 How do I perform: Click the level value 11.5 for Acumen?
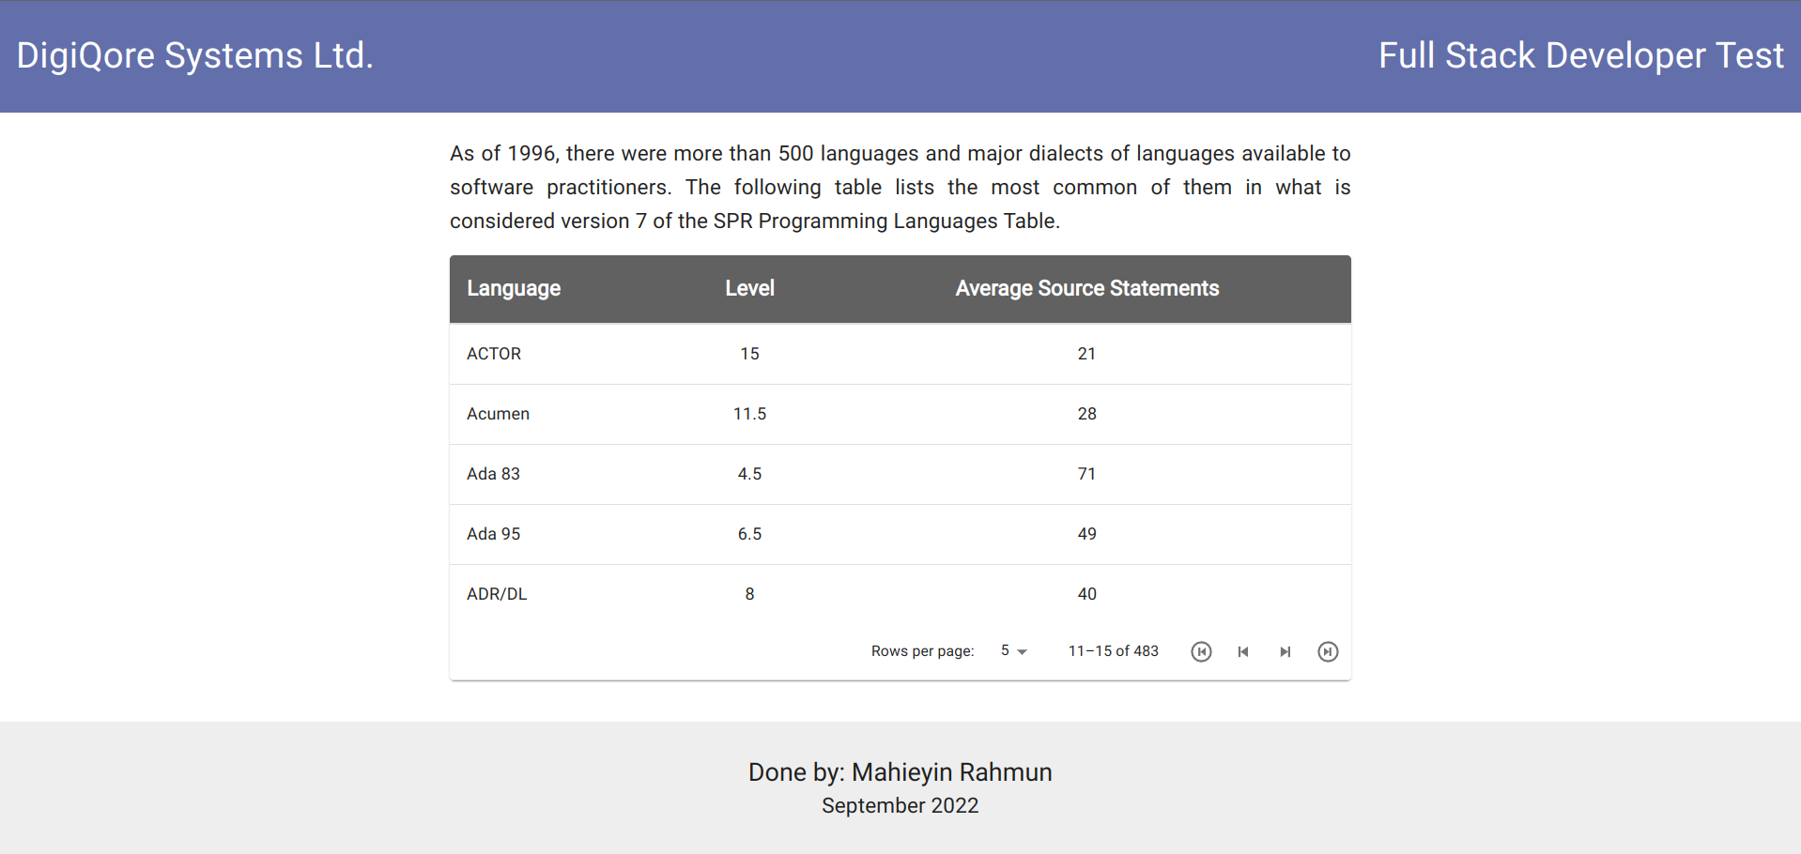pos(749,414)
